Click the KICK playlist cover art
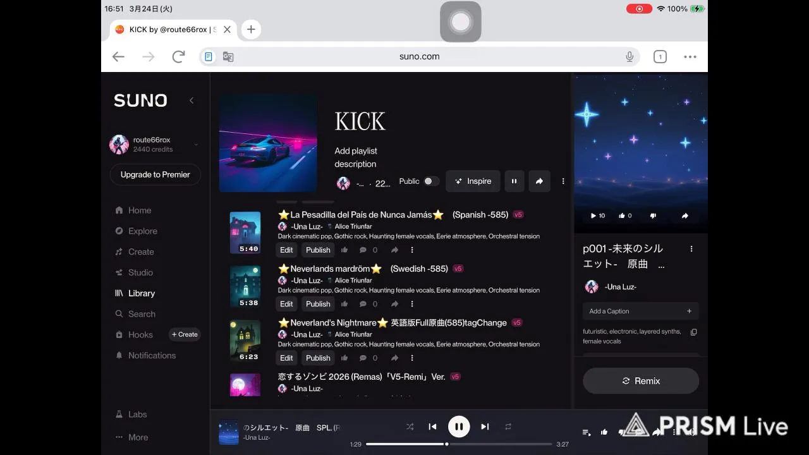This screenshot has height=455, width=809. [x=268, y=143]
